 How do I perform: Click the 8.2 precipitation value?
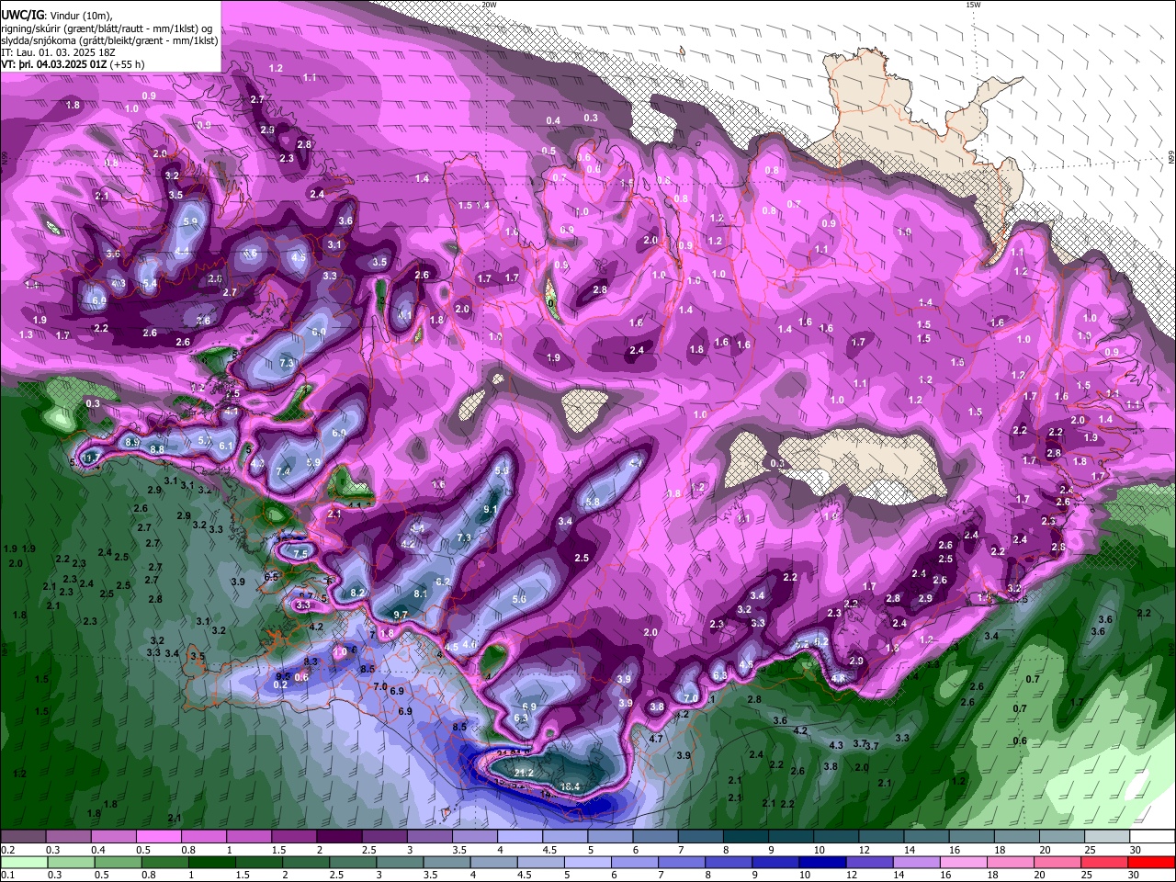click(x=358, y=593)
